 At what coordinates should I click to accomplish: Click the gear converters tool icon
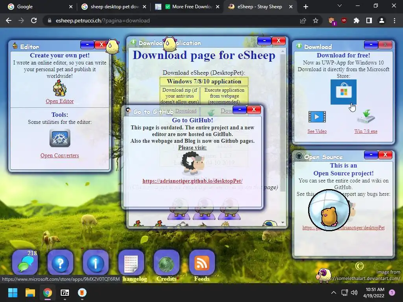point(60,138)
